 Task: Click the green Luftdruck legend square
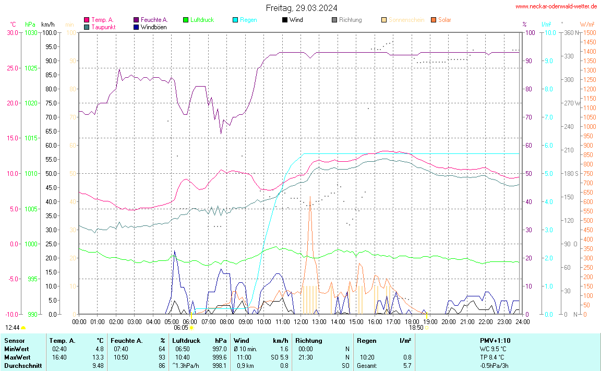186,20
